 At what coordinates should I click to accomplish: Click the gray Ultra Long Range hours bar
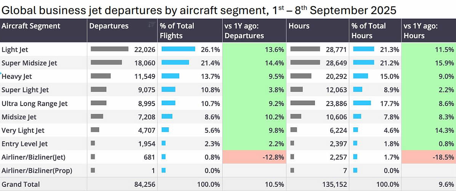click(303, 103)
